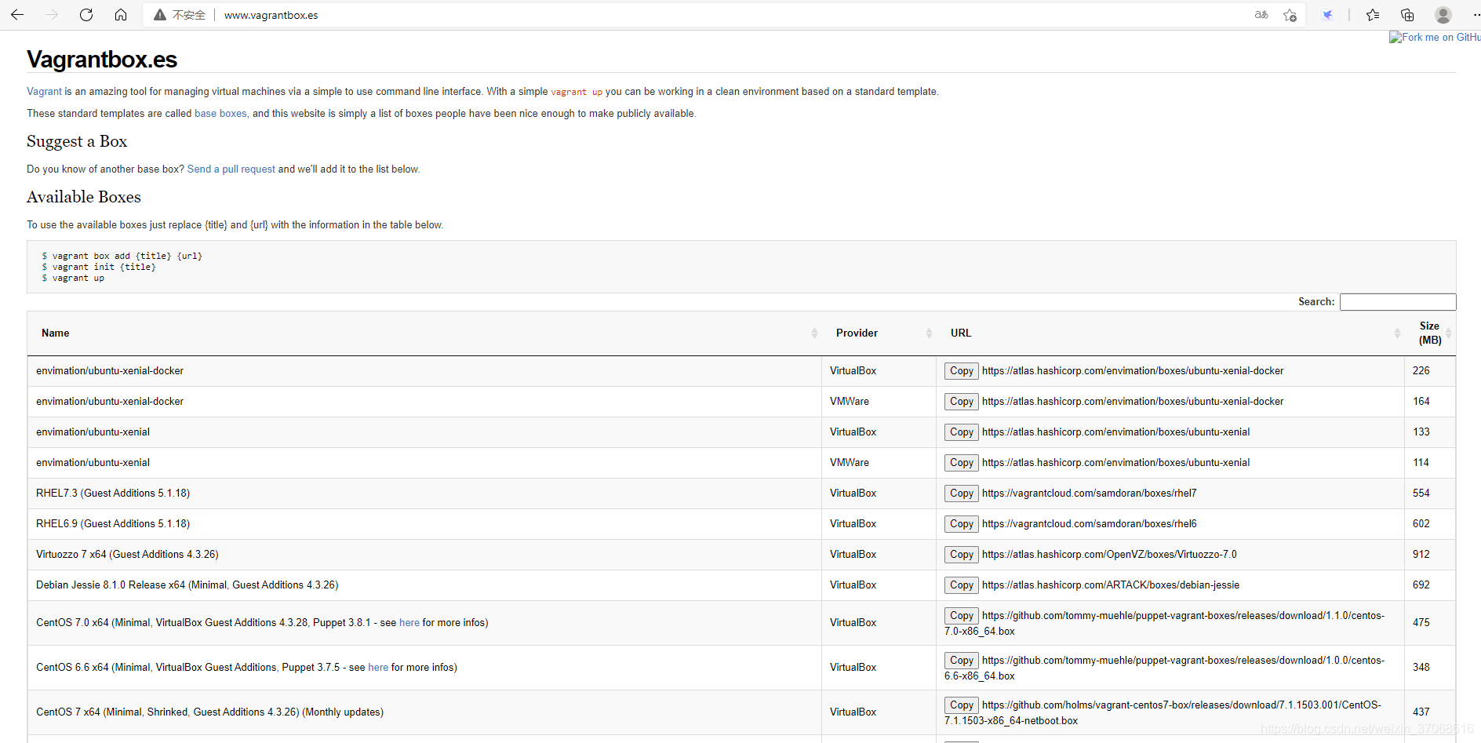Open the translate page icon
This screenshot has width=1481, height=743.
(1261, 15)
